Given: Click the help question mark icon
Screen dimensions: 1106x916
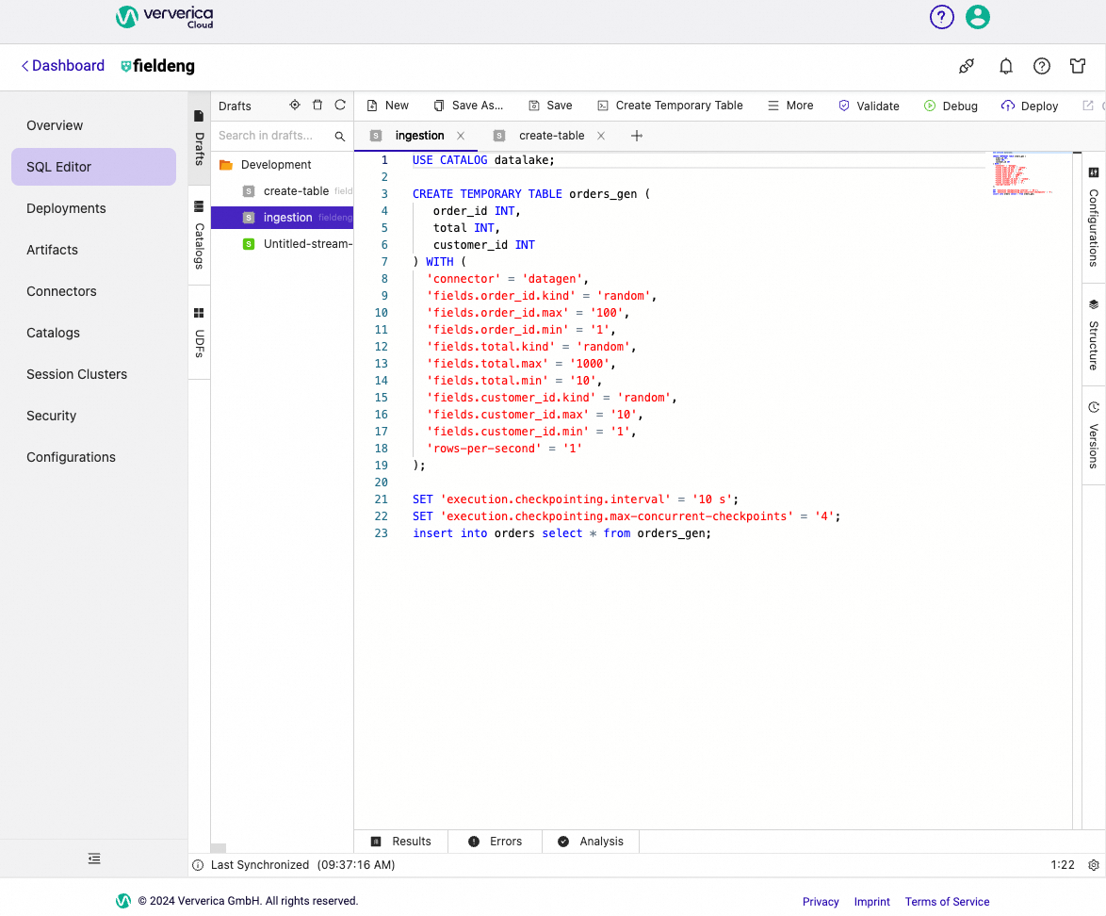Looking at the screenshot, I should (x=1042, y=66).
